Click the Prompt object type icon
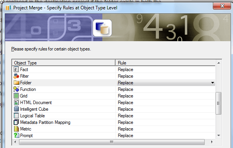Viewport: 233px width, 148px height. 16,136
